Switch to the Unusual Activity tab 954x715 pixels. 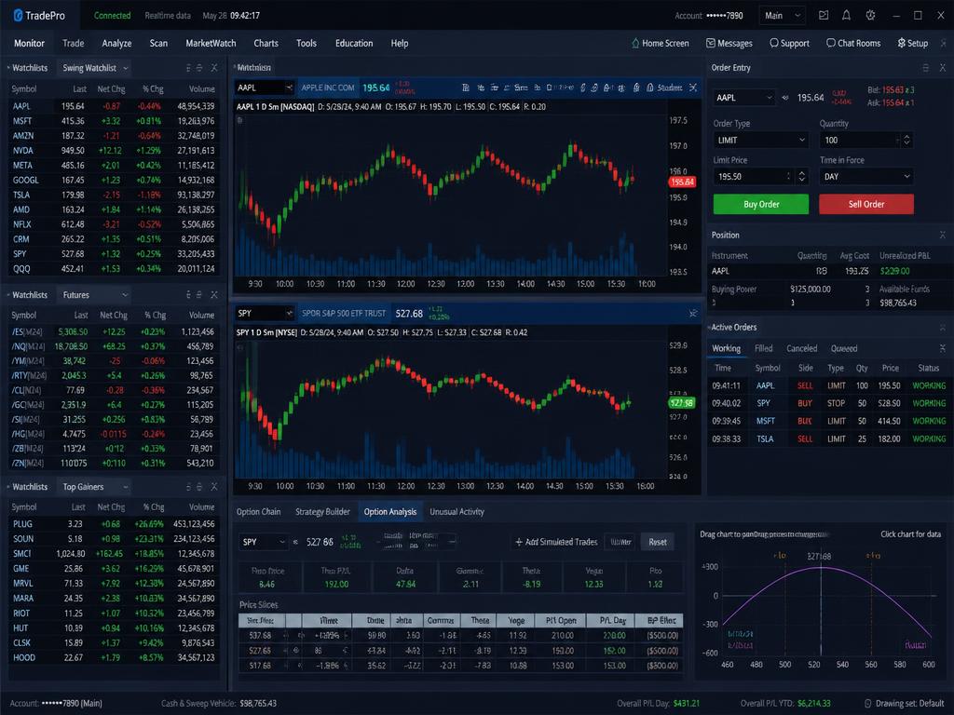pos(457,512)
